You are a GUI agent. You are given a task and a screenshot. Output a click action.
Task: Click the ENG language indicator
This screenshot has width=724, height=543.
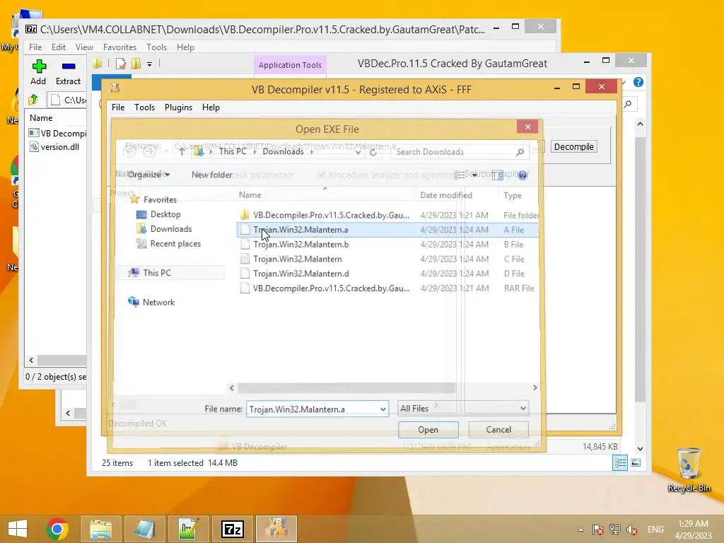[x=655, y=530]
